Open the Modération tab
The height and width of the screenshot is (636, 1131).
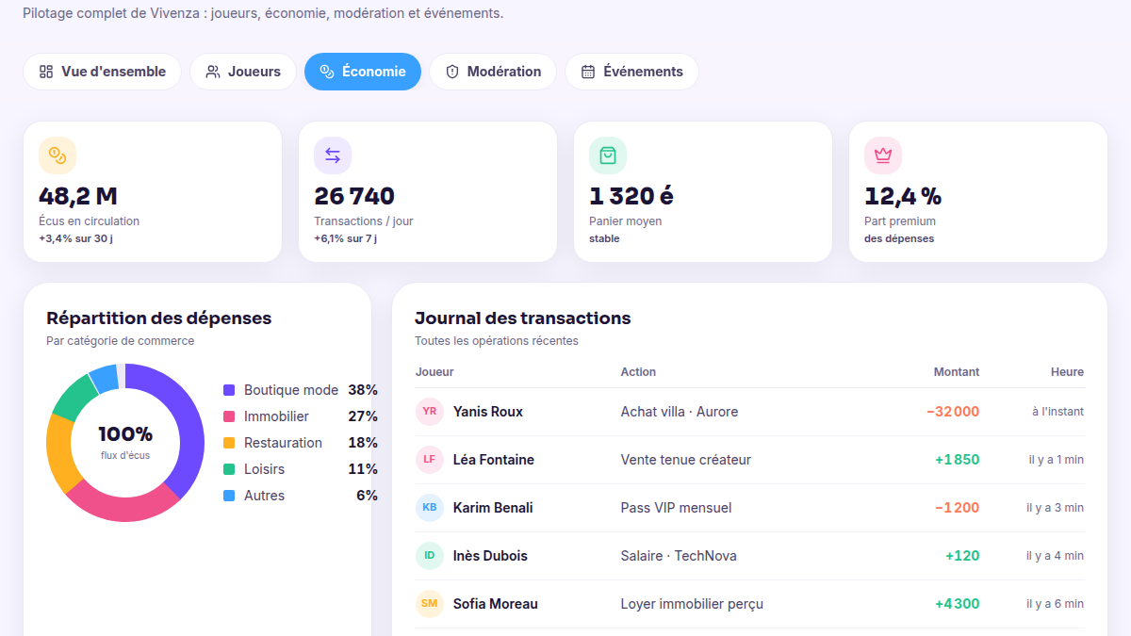(493, 72)
